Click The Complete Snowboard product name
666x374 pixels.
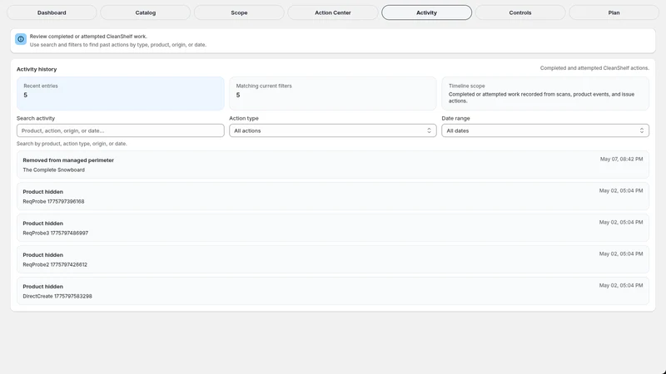53,170
